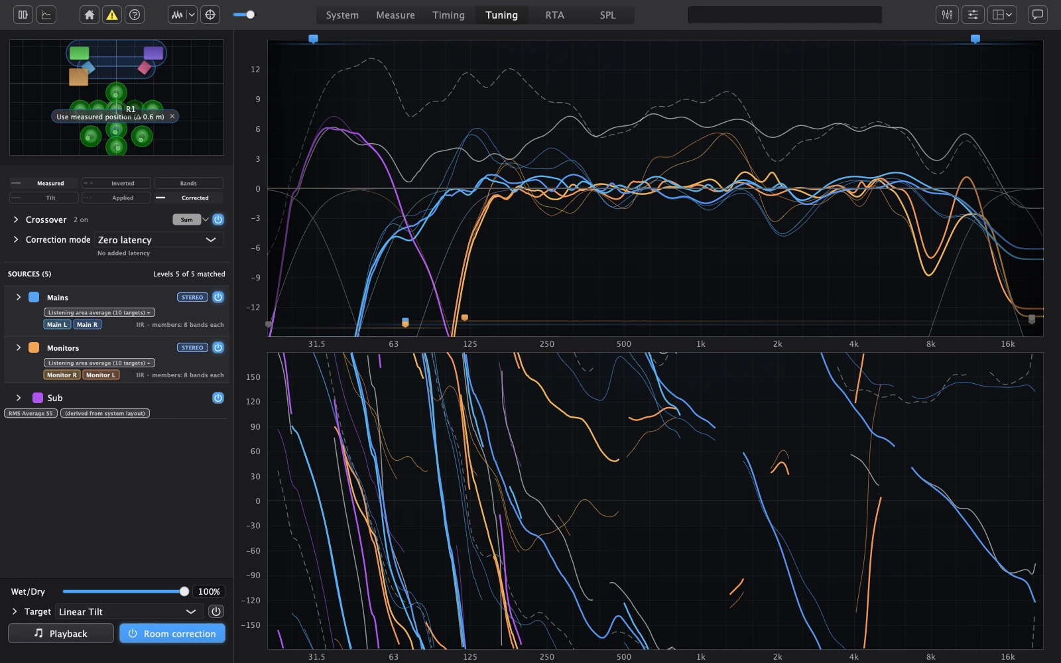Open the help question mark icon
Viewport: 1061px width, 663px height.
[135, 15]
